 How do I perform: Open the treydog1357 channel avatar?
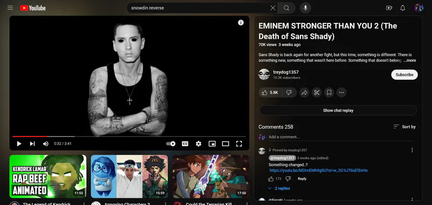coord(264,74)
